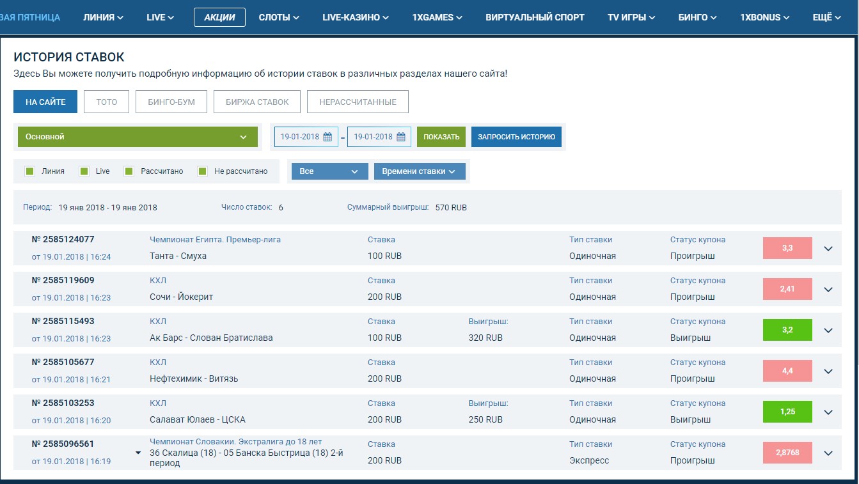The image size is (859, 484).
Task: Click the Сочи - Йокерит bet row
Action: (181, 297)
